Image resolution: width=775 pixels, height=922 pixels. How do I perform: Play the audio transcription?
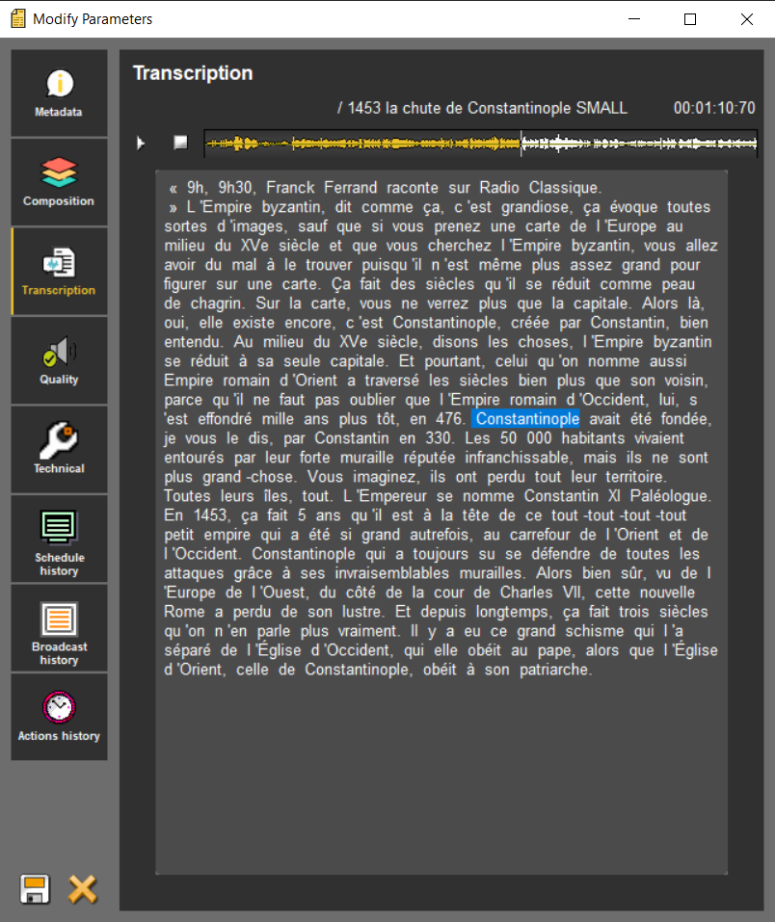(141, 144)
